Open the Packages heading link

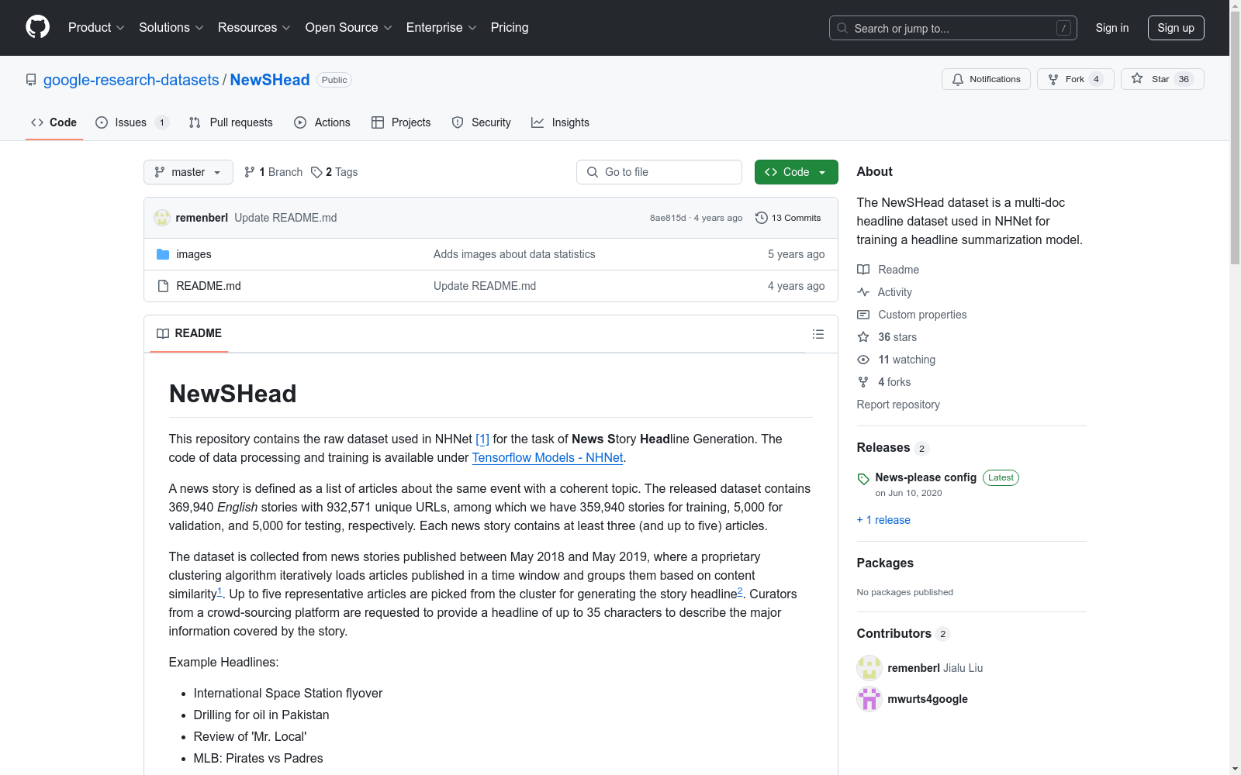(885, 563)
